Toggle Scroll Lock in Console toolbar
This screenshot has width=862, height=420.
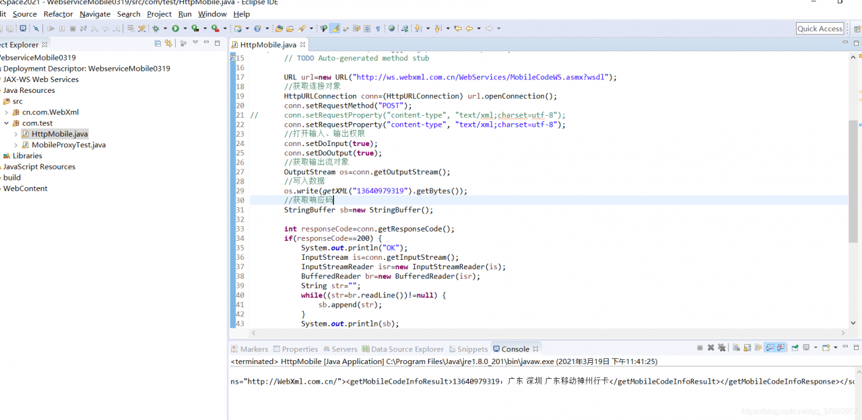(747, 348)
